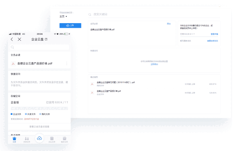Screen dimensions: 235x151
Task: Switch to 我的文件 tab in mobile bottom bar
Action: click(64, 140)
